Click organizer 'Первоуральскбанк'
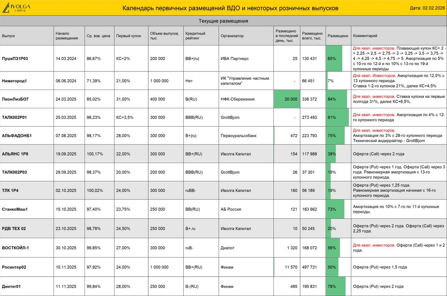447x296 pixels. (238, 136)
